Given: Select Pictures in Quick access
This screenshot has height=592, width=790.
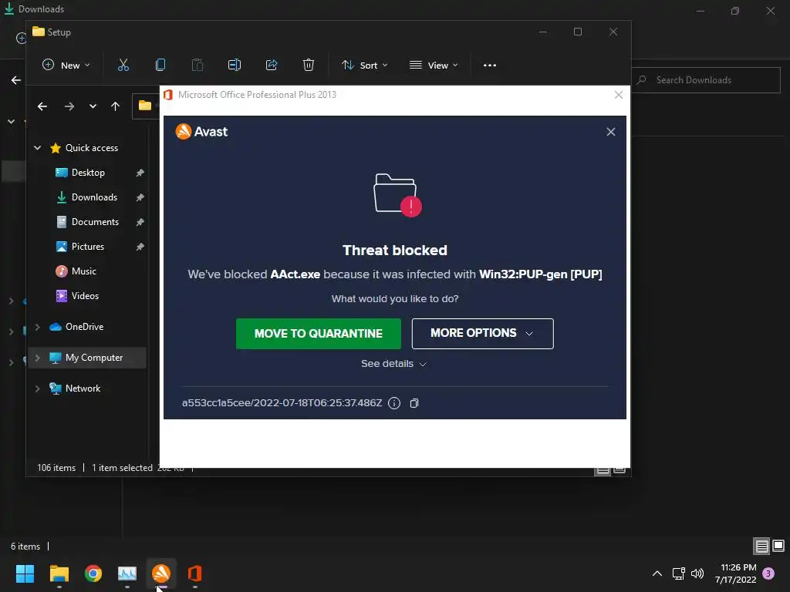Looking at the screenshot, I should pos(88,246).
